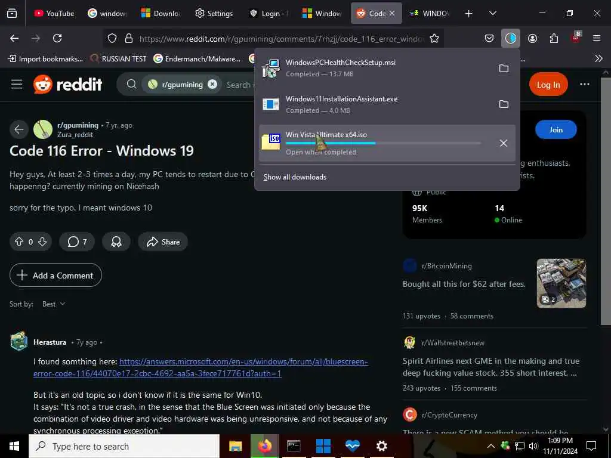Switch to the YouTube tab
611x458 pixels.
point(54,13)
